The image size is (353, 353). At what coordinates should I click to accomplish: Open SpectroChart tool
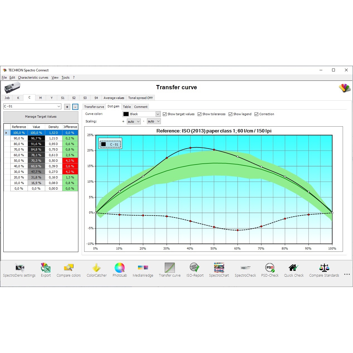[x=219, y=270]
